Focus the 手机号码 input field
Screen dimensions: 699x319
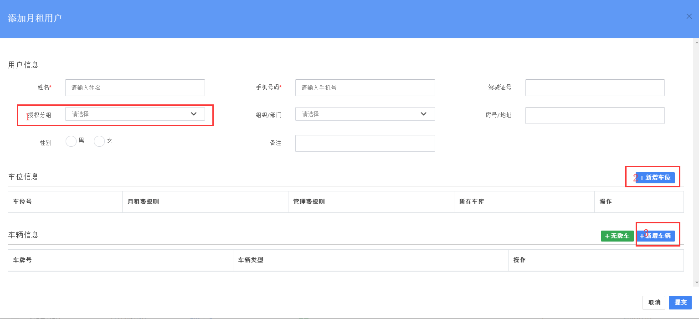tap(365, 87)
